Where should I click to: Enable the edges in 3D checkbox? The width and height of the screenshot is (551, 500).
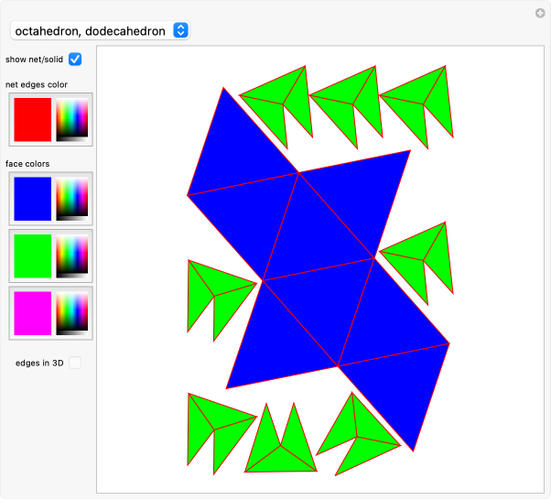click(x=75, y=363)
